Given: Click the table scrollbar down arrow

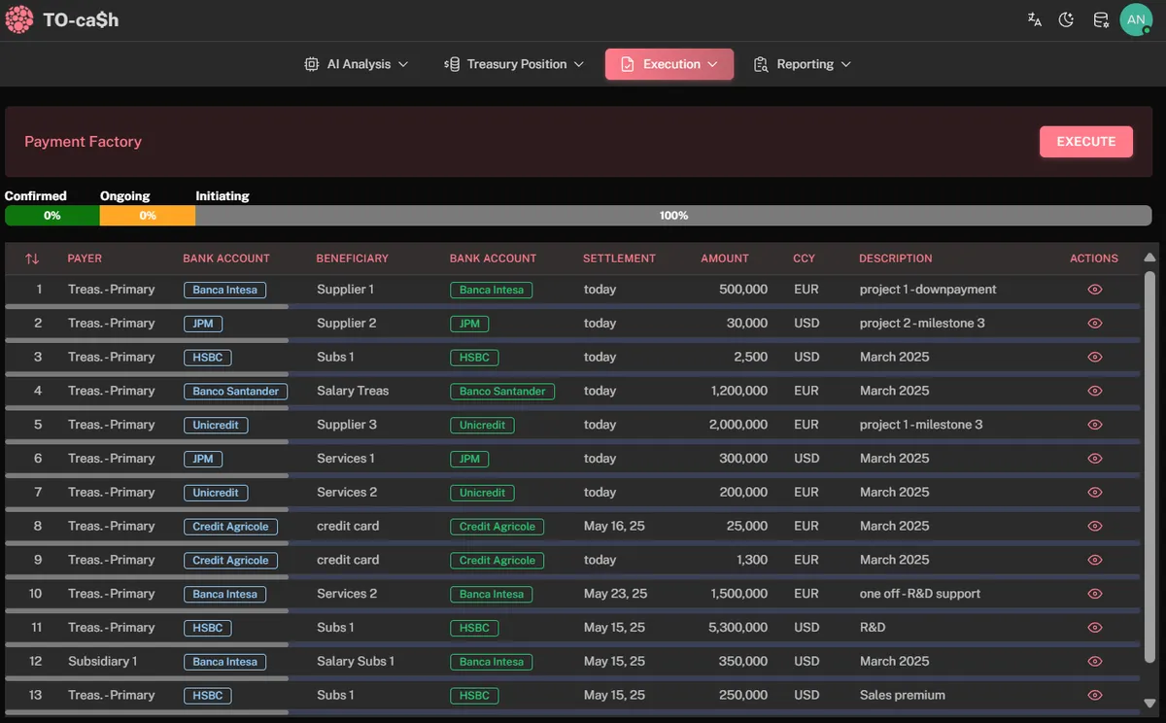Looking at the screenshot, I should point(1150,703).
